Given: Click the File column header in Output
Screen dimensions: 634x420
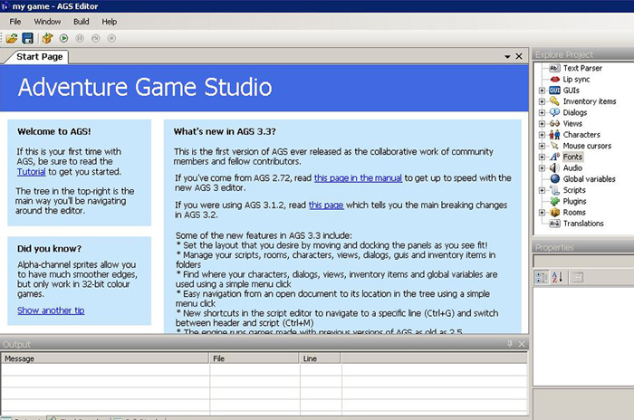Looking at the screenshot, I should click(x=254, y=358).
